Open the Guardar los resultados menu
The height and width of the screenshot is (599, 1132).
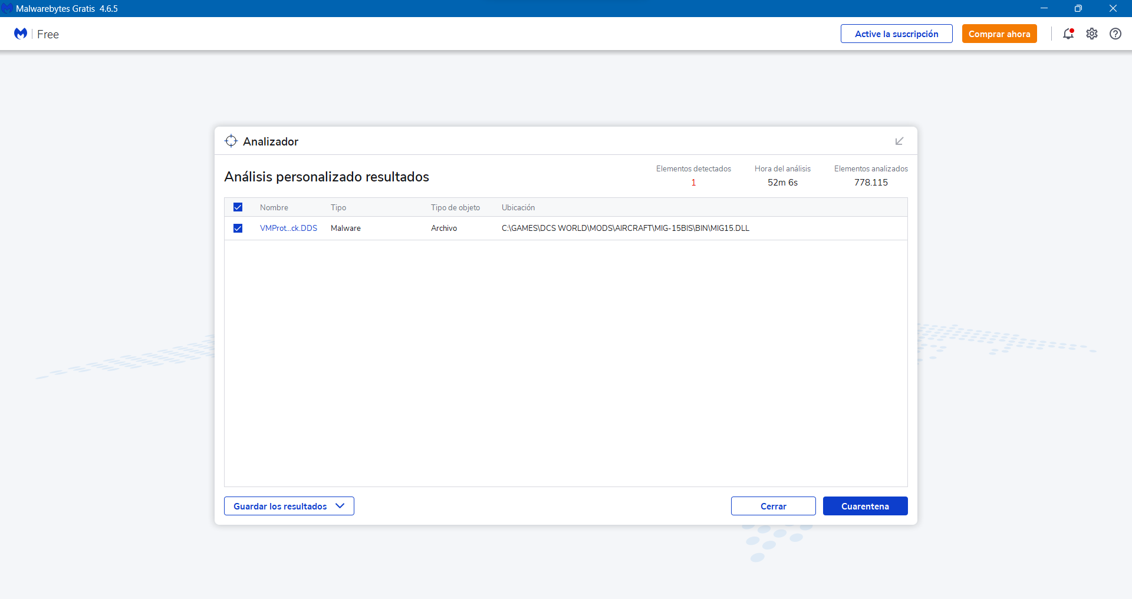pyautogui.click(x=289, y=506)
